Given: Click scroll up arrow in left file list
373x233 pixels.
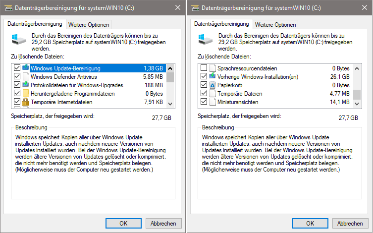Looking at the screenshot, I should [170, 68].
